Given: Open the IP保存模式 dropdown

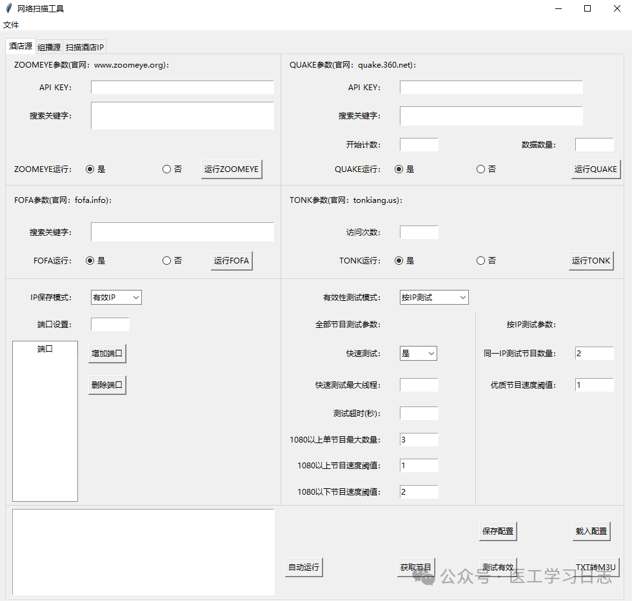Looking at the screenshot, I should click(x=116, y=298).
